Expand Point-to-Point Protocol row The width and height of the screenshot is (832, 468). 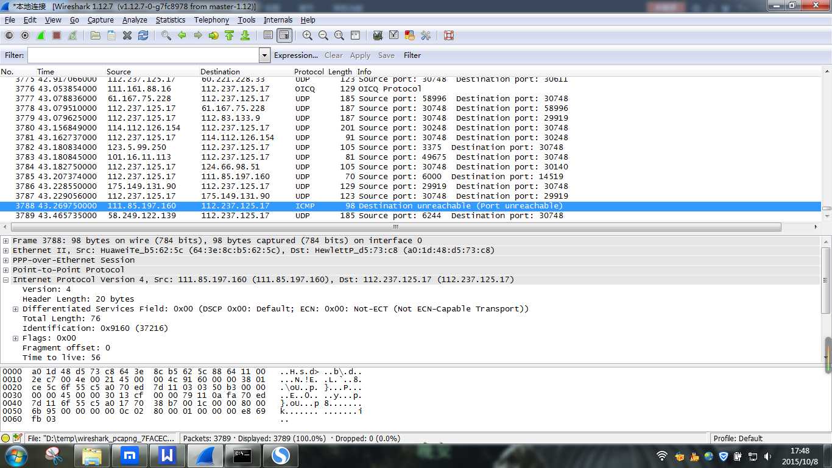pyautogui.click(x=6, y=270)
